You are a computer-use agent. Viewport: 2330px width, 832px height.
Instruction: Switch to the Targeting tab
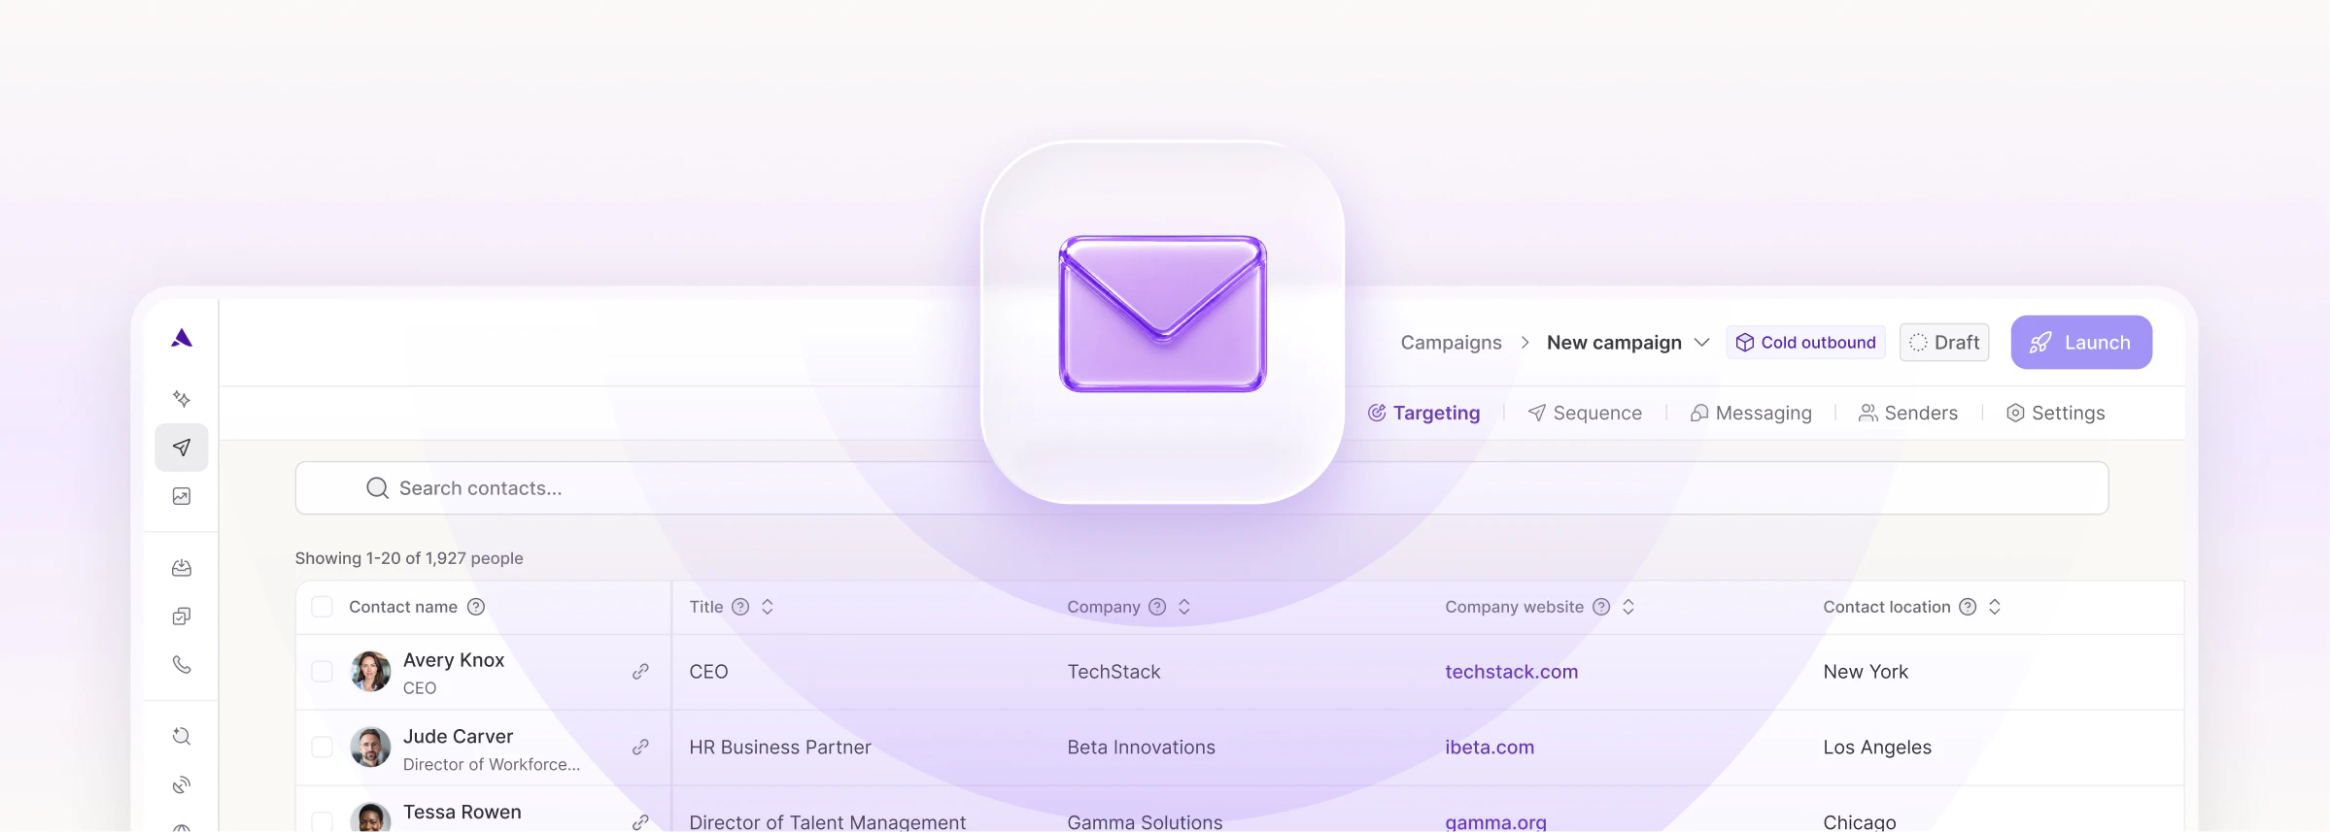click(x=1423, y=413)
